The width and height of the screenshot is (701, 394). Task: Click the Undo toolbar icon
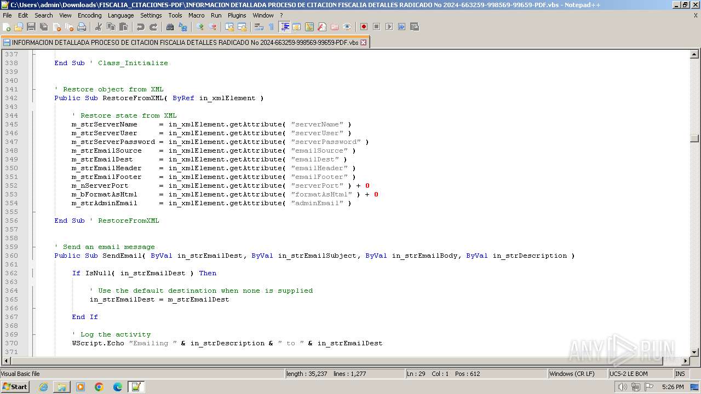point(141,27)
